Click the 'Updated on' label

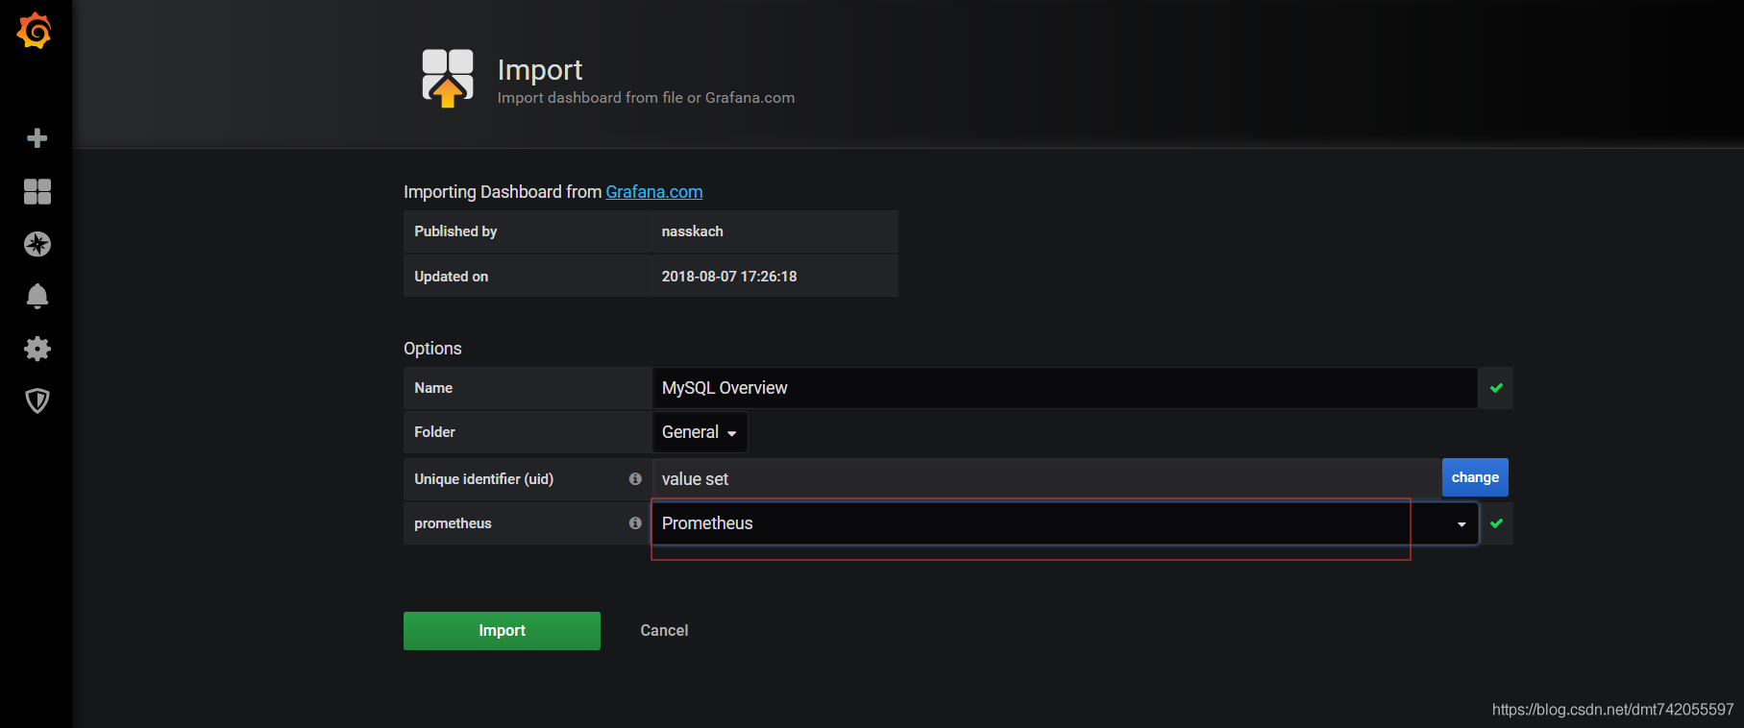point(452,277)
